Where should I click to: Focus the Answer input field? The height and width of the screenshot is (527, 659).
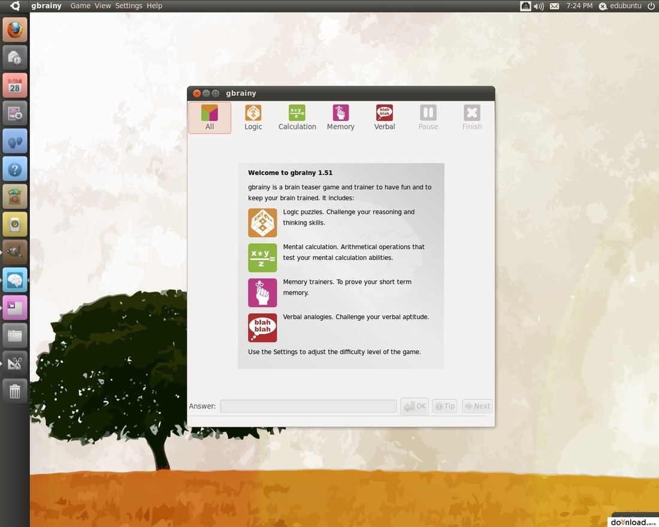pos(309,406)
